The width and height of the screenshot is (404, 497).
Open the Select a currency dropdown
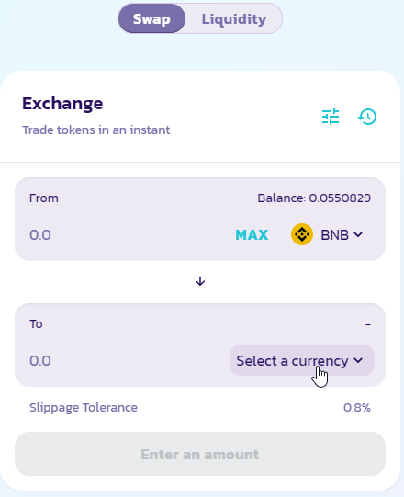302,360
